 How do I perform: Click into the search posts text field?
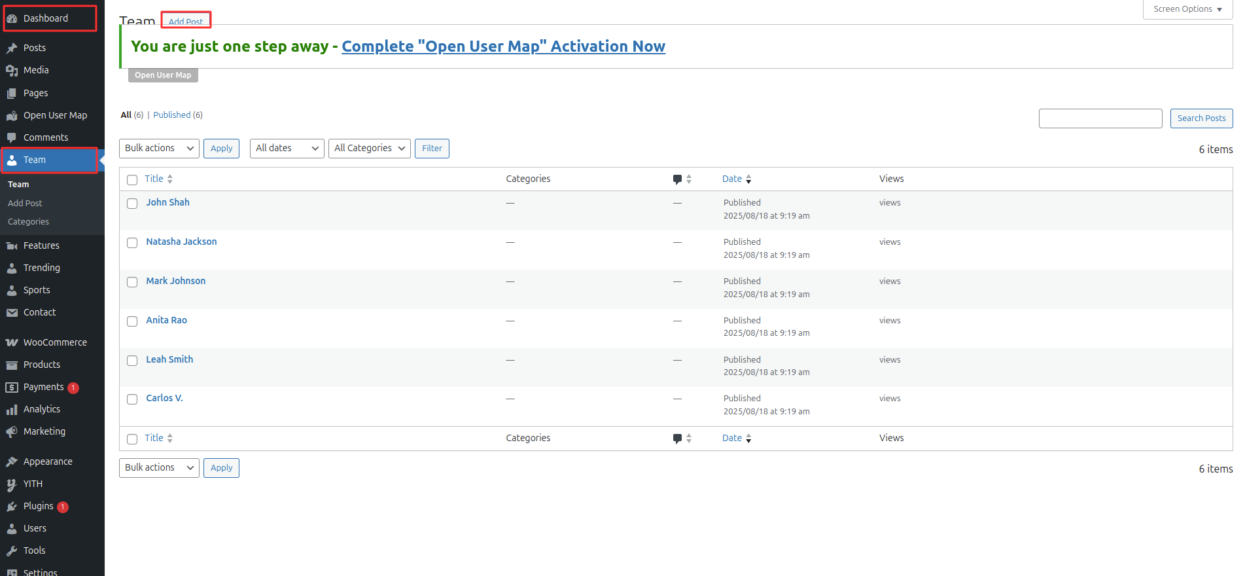click(1100, 118)
